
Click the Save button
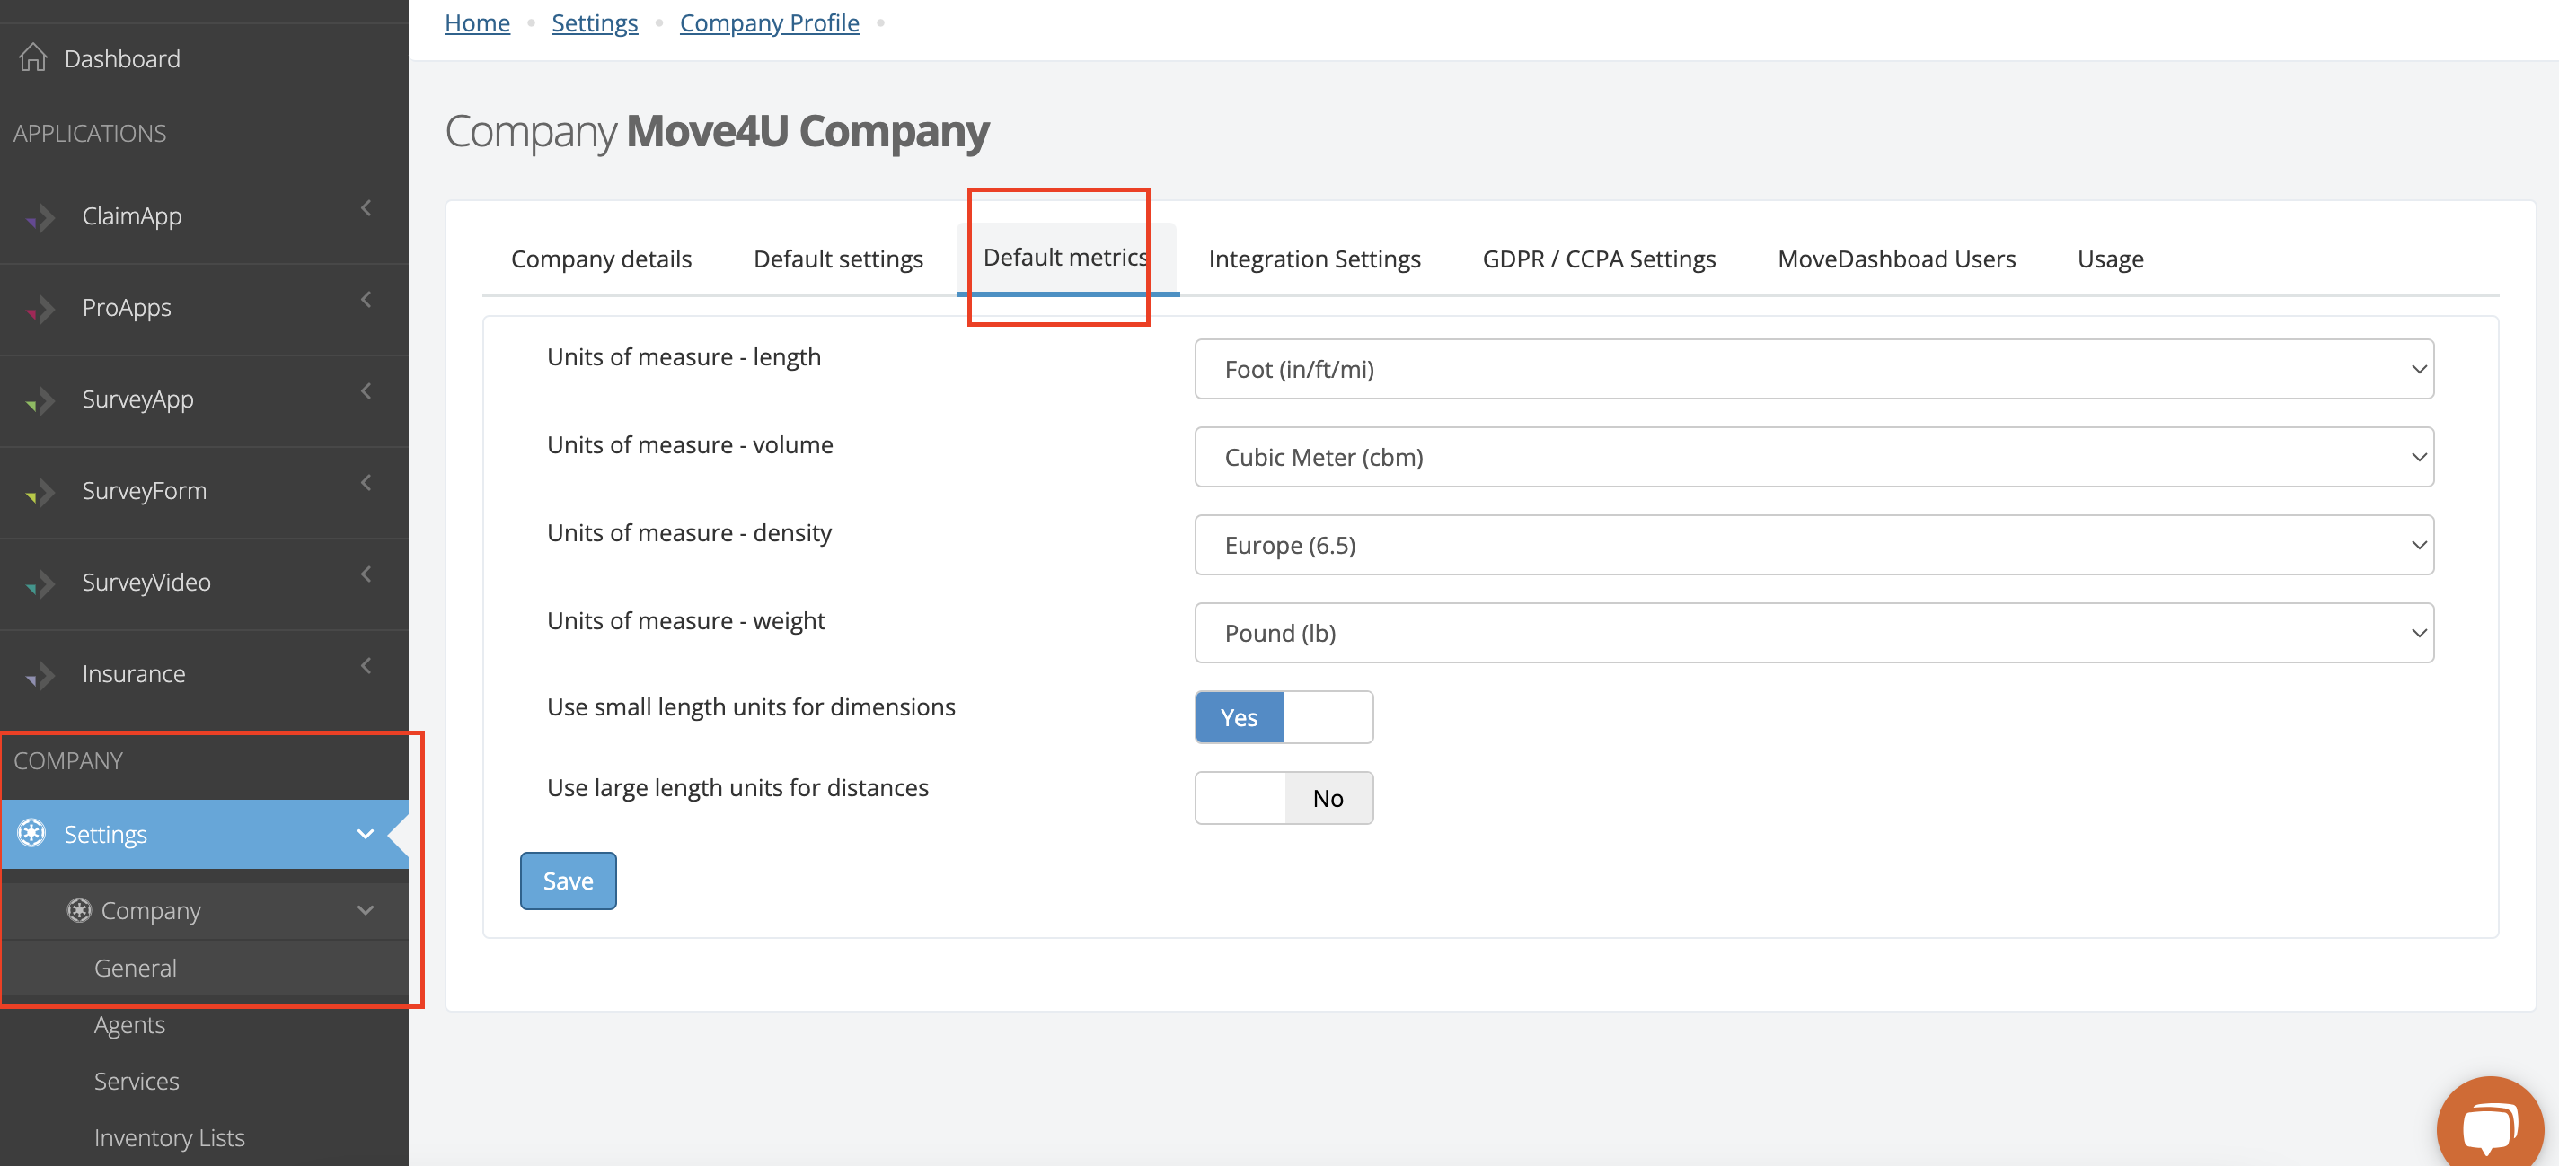569,881
